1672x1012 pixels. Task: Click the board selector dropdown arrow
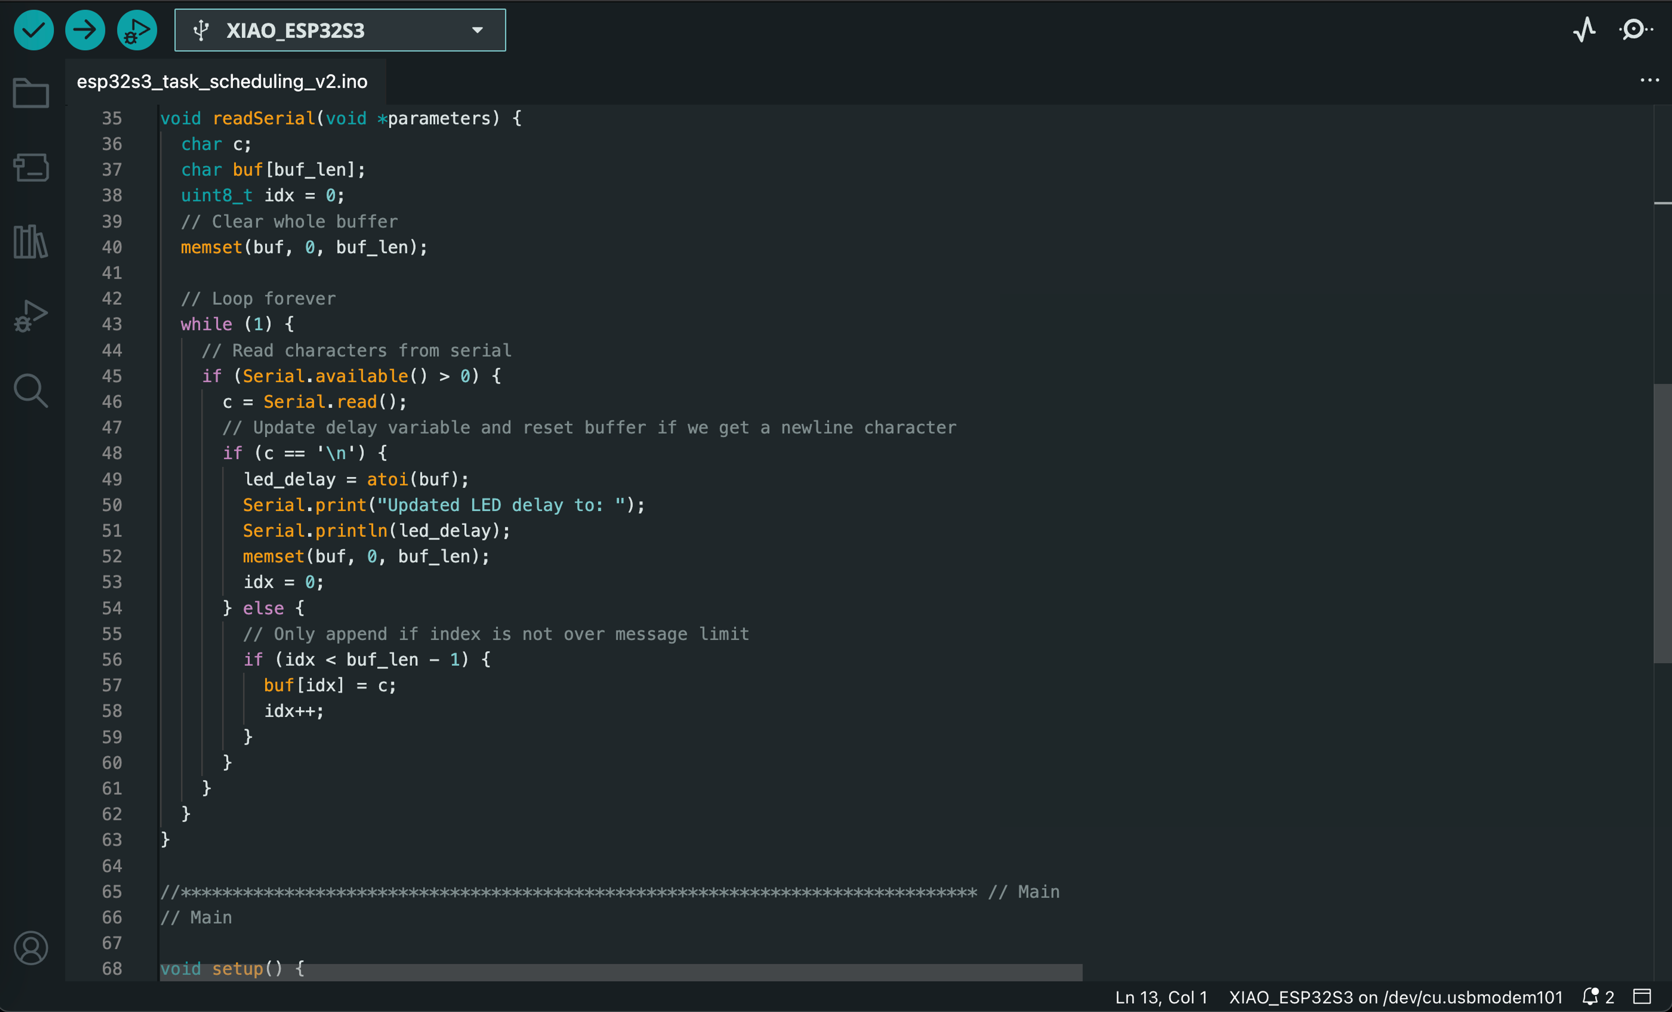click(478, 30)
